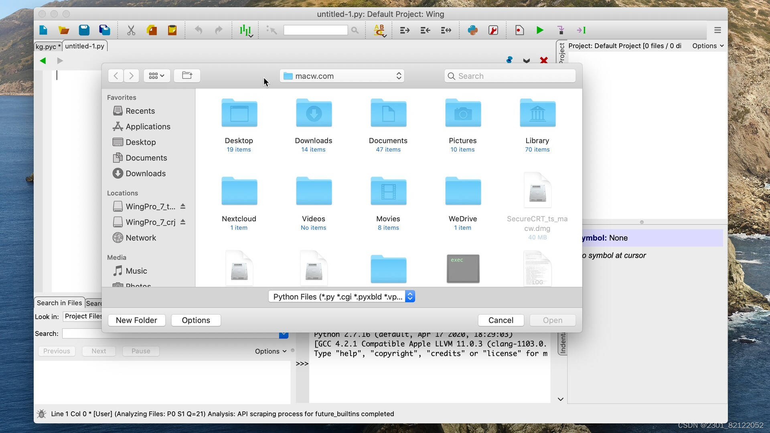Open the green source index menu icon

(246, 30)
